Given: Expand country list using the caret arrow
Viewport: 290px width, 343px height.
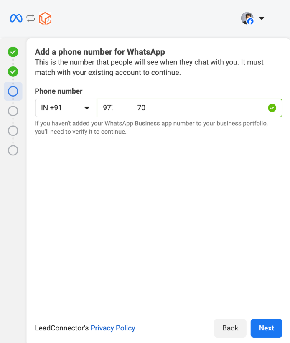Looking at the screenshot, I should (87, 108).
